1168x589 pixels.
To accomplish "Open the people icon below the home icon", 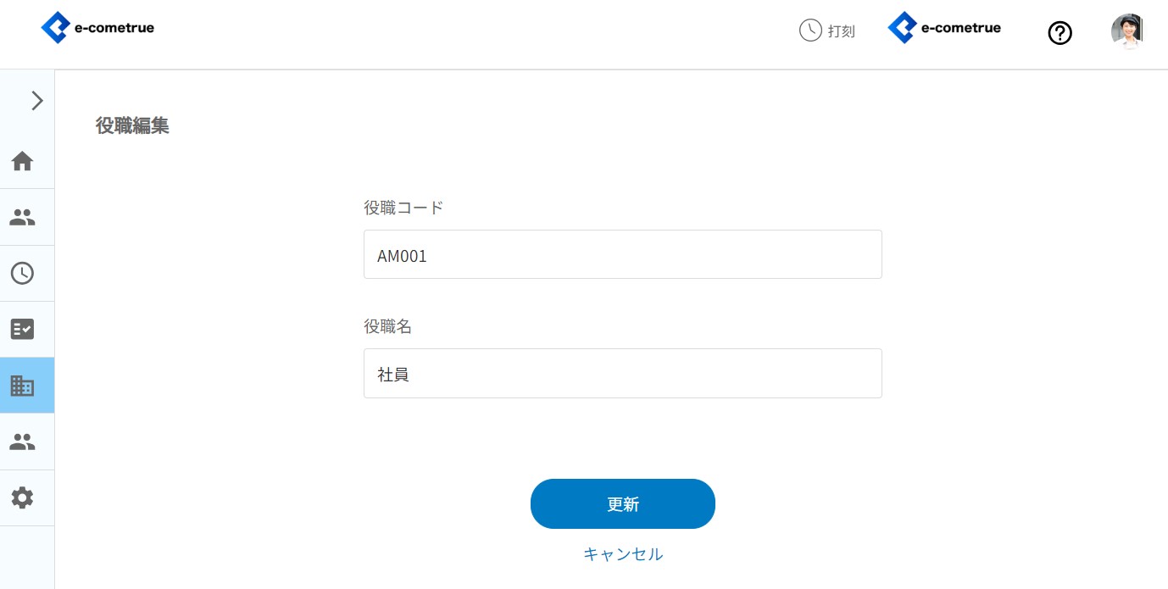I will pyautogui.click(x=22, y=217).
